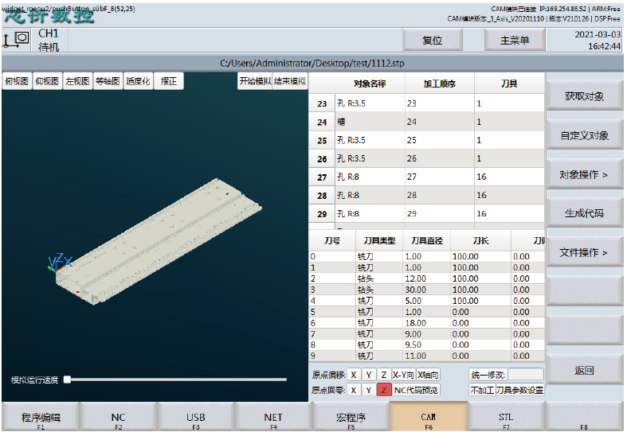Screen dimensions: 627x436
Task: Toggle red Z button in 原点回零 row
Action: [x=384, y=390]
